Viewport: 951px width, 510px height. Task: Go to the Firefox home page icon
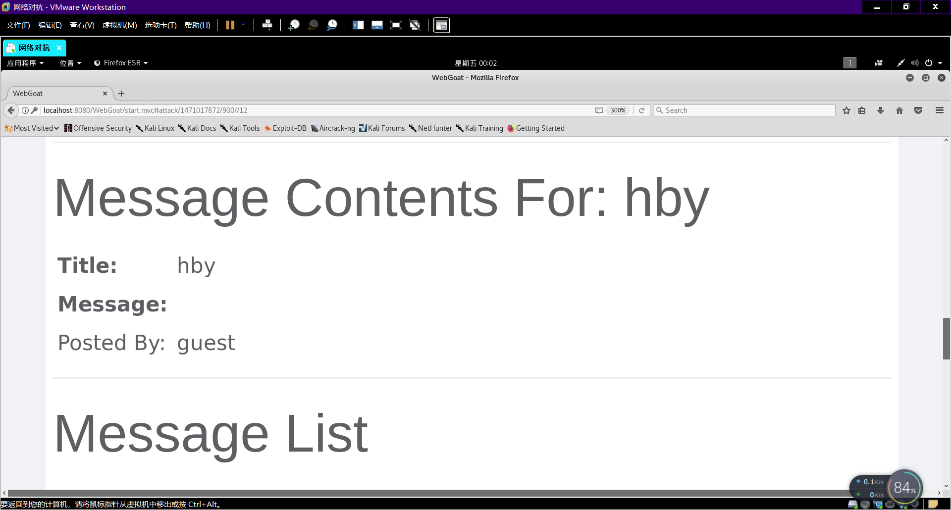899,110
